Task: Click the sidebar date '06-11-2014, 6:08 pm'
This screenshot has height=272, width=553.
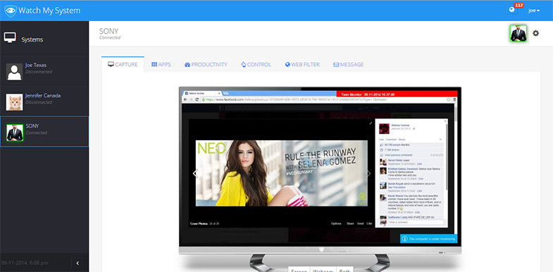Action: [x=25, y=263]
